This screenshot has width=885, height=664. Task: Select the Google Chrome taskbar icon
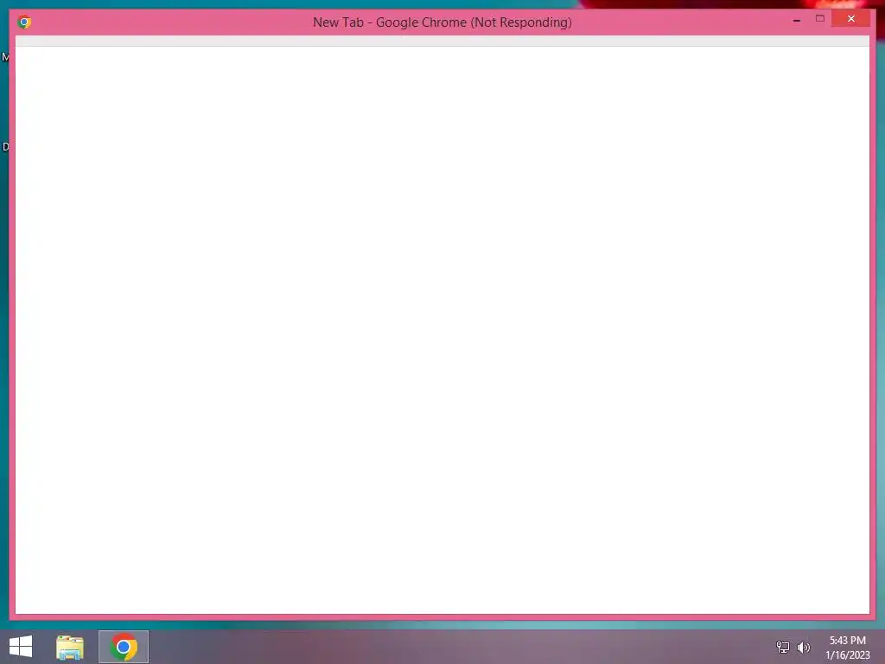[x=124, y=647]
